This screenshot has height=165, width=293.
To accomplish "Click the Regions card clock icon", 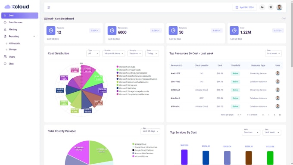I will pyautogui.click(x=51, y=31).
